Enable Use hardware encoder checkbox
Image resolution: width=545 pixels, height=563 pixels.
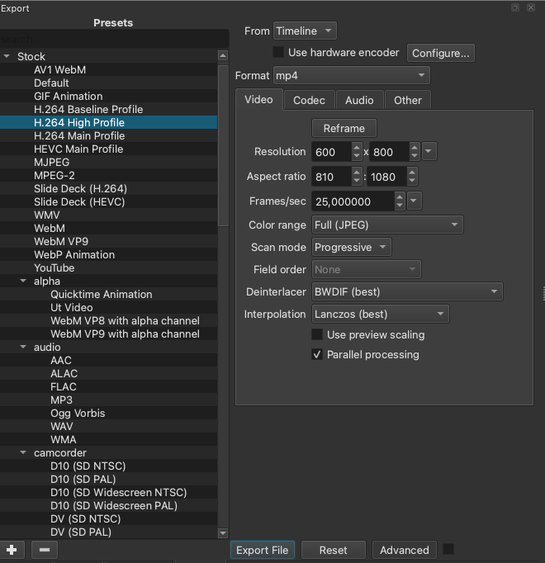tap(278, 53)
